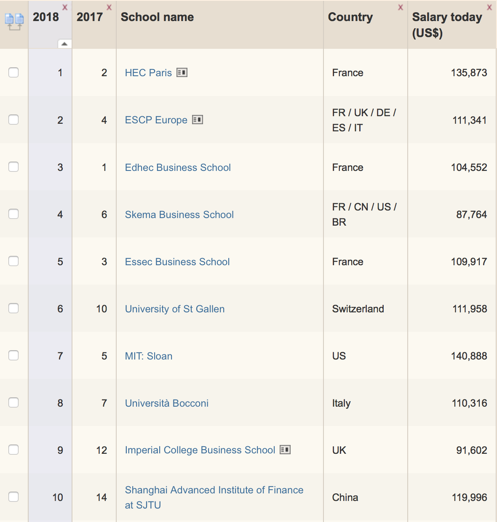Click the salary value 109,917
Image resolution: width=497 pixels, height=522 pixels.
[469, 261]
